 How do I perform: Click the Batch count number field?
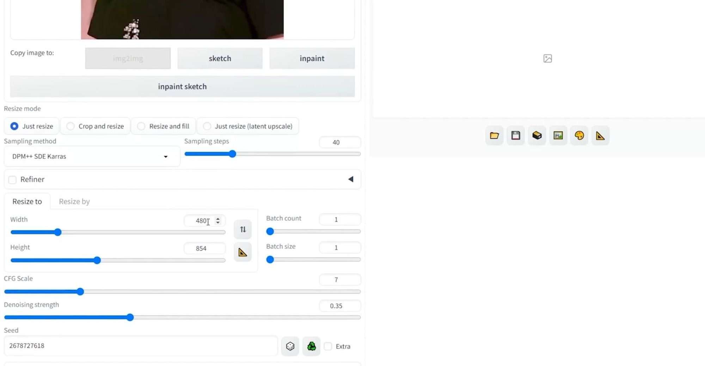340,219
